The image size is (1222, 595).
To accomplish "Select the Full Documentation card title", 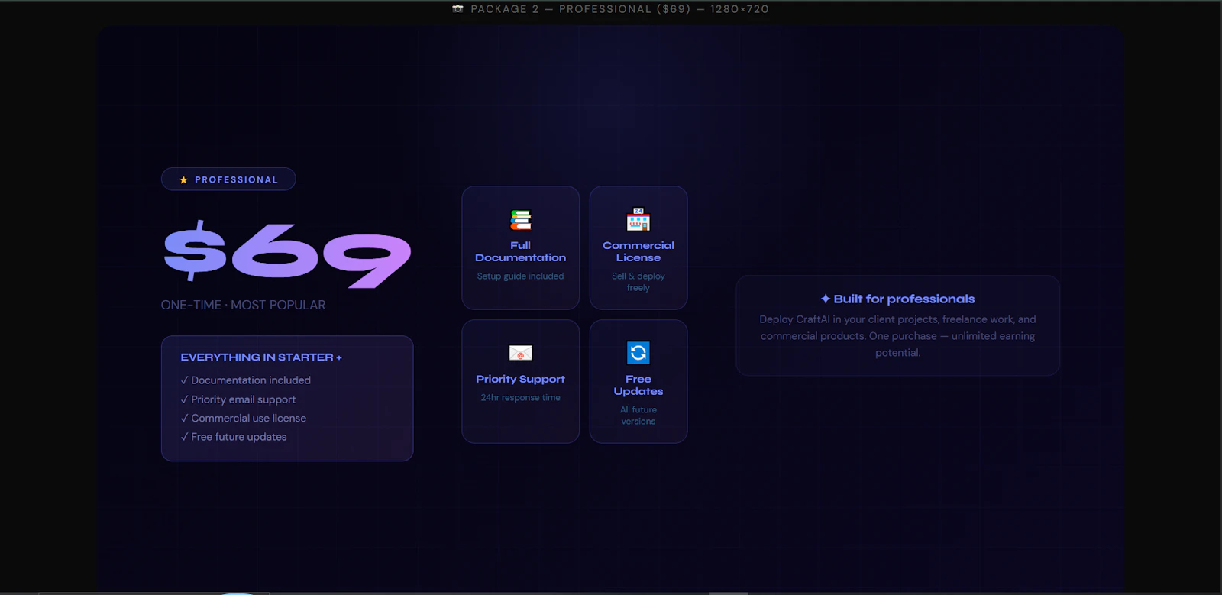I will point(521,251).
